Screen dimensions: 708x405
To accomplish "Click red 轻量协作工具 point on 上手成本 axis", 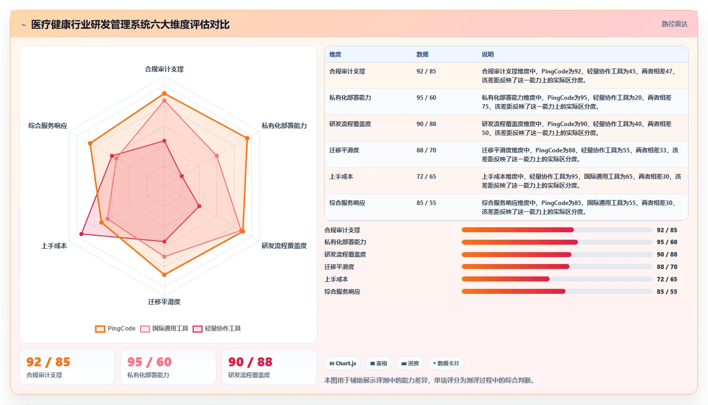I will tap(81, 233).
